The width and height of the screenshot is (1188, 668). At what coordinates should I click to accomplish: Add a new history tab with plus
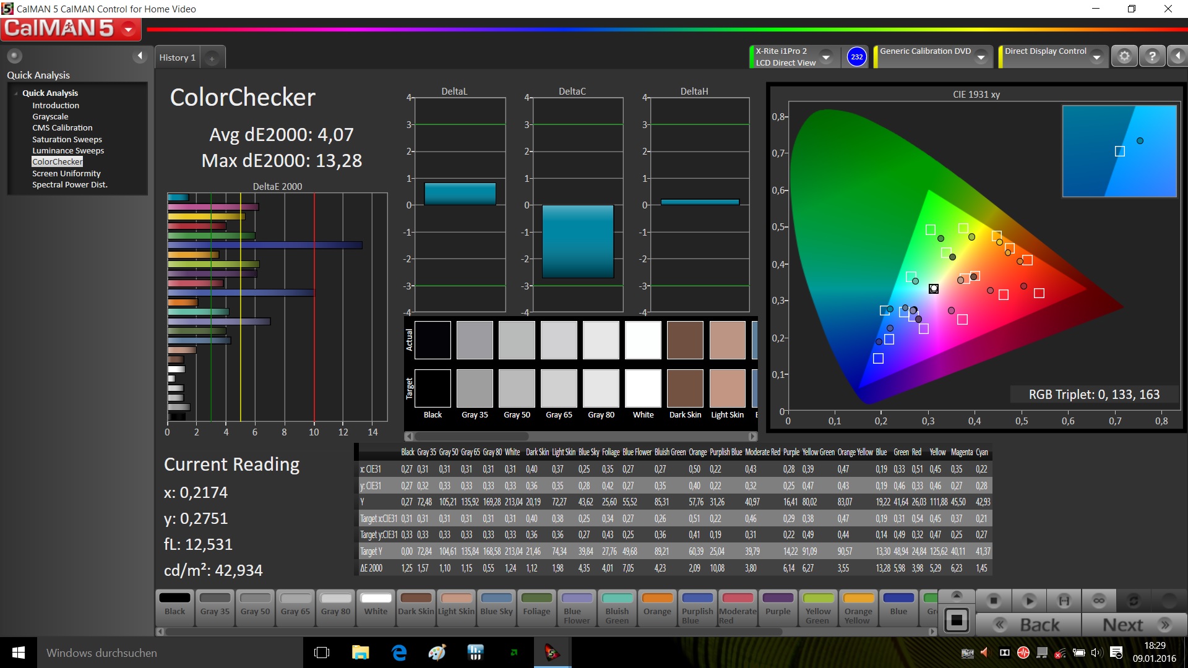click(x=212, y=58)
